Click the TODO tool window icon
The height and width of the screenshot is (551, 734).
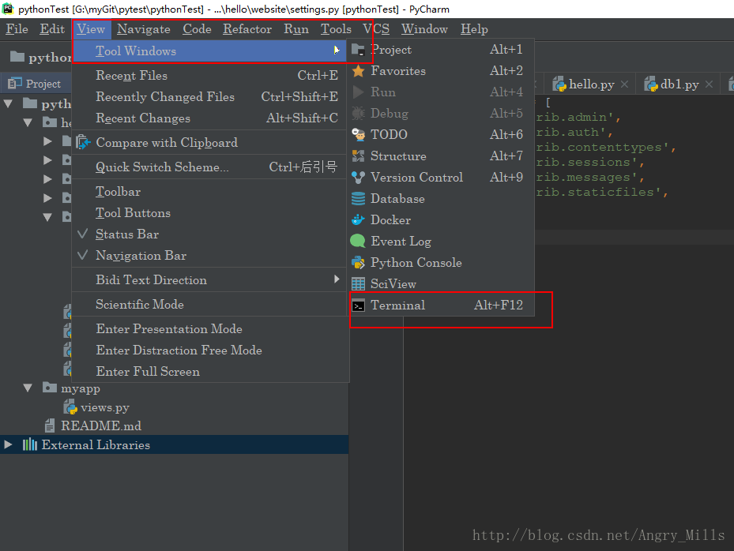click(358, 135)
